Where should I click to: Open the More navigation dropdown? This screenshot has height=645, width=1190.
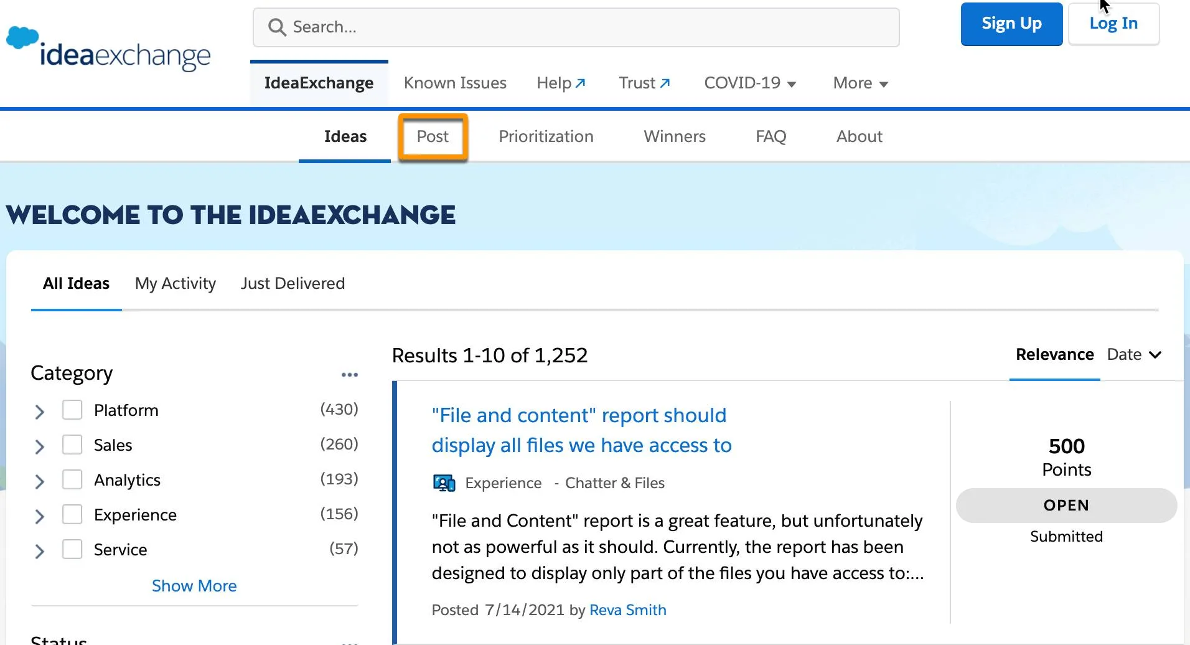coord(860,83)
